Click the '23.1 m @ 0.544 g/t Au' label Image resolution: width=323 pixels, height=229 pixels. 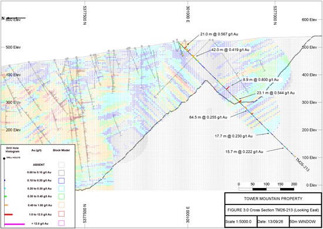pyautogui.click(x=275, y=93)
